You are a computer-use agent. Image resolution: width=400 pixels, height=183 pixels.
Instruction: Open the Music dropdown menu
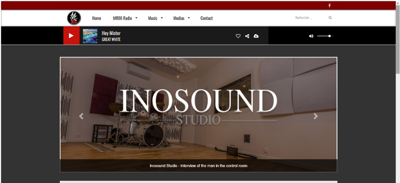tap(155, 18)
